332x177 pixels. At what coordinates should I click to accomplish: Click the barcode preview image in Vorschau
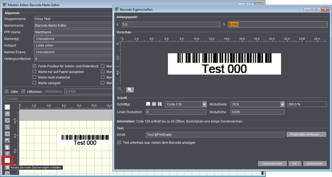[224, 64]
